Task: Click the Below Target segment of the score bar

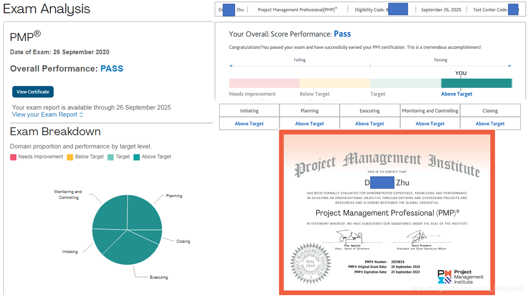Action: (335, 83)
